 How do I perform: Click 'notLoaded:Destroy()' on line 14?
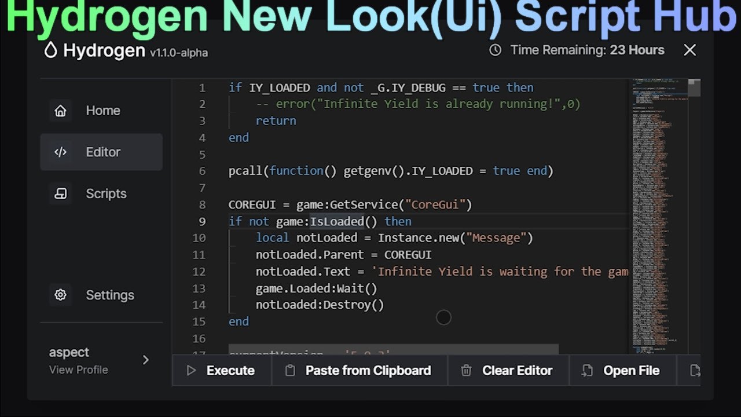tap(320, 305)
